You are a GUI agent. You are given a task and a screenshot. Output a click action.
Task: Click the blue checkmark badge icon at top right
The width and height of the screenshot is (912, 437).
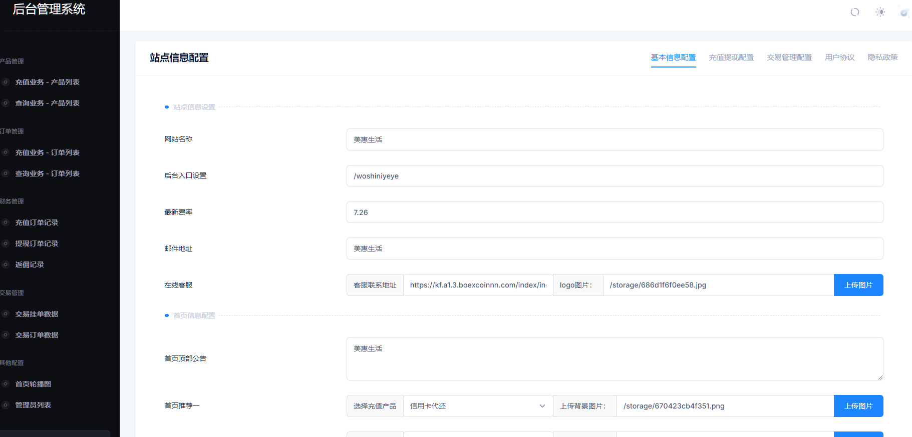pyautogui.click(x=904, y=12)
